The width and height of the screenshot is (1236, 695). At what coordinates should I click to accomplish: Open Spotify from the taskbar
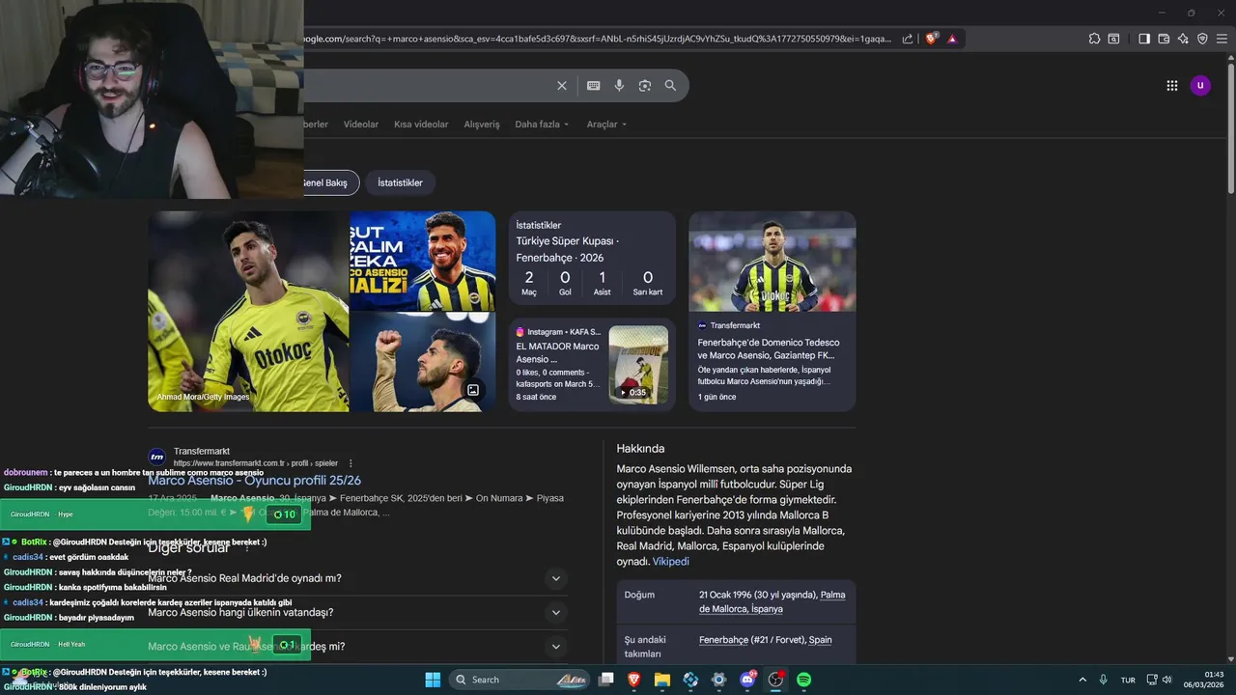pos(803,680)
